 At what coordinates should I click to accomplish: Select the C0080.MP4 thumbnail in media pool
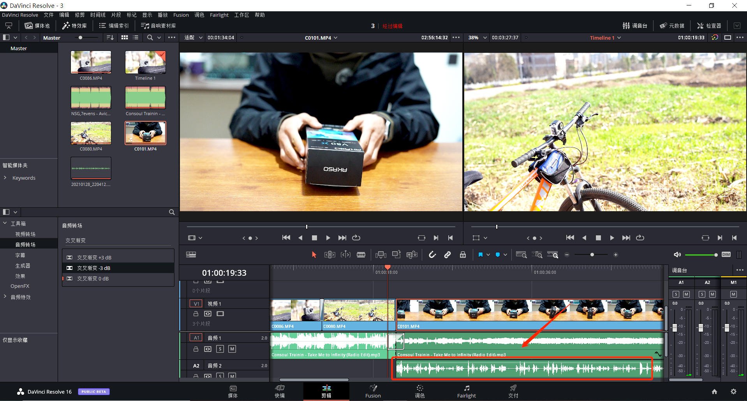(91, 133)
